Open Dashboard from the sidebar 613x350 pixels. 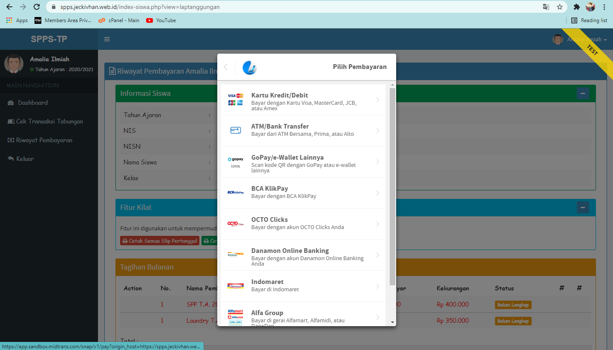32,103
